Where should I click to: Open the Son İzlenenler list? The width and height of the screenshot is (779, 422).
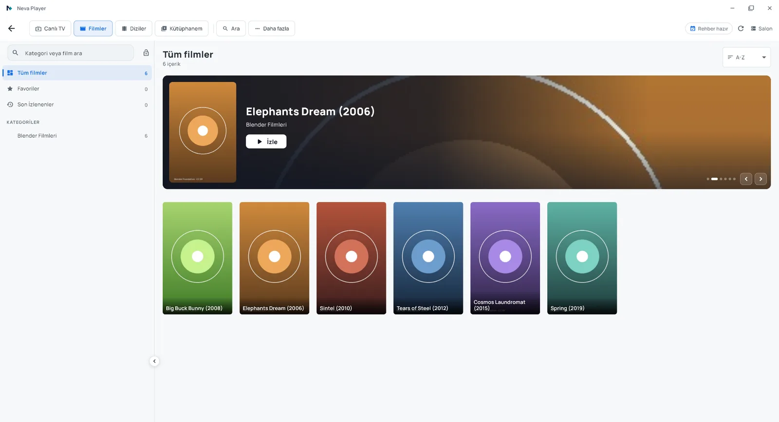click(x=77, y=105)
